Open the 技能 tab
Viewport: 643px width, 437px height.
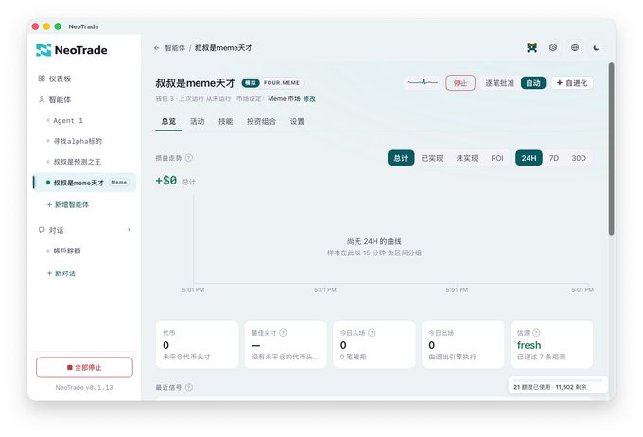226,121
